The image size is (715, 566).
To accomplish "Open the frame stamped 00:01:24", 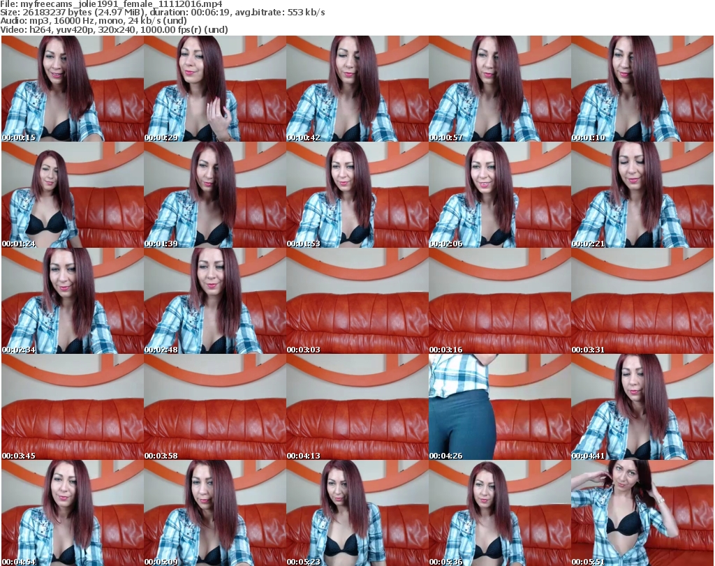I will 73,195.
